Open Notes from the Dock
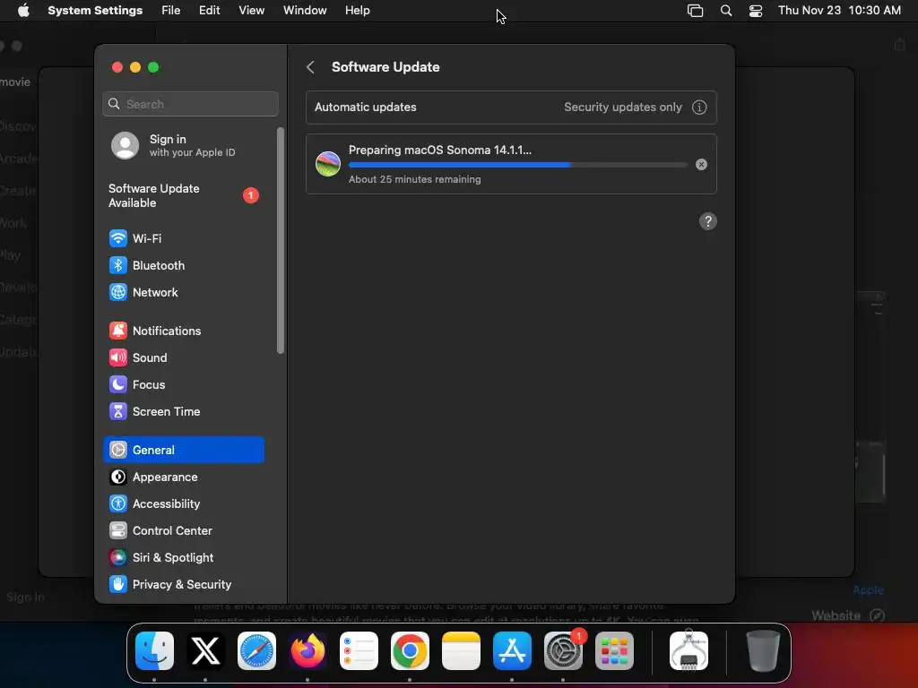Image resolution: width=918 pixels, height=688 pixels. (461, 650)
